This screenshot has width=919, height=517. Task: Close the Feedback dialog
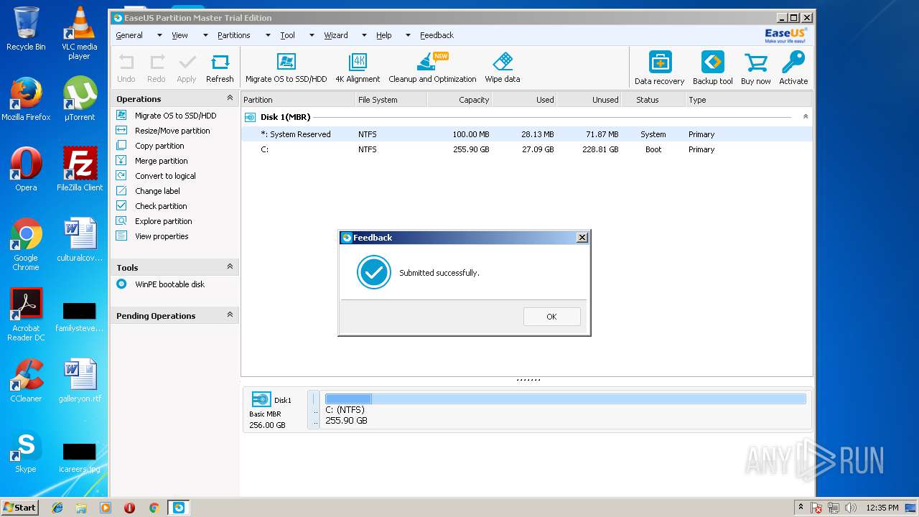point(582,238)
